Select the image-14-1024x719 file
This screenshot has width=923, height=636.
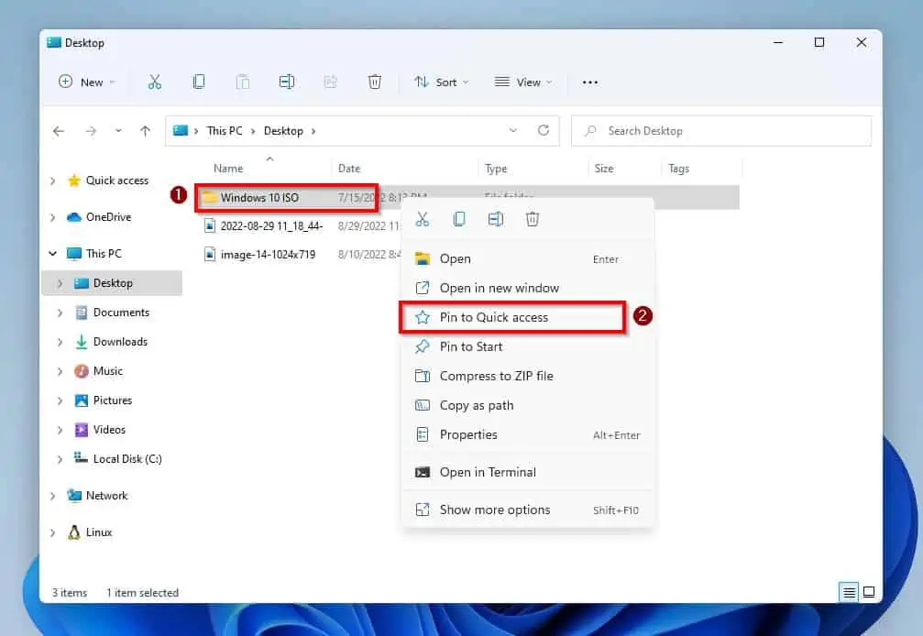coord(259,255)
